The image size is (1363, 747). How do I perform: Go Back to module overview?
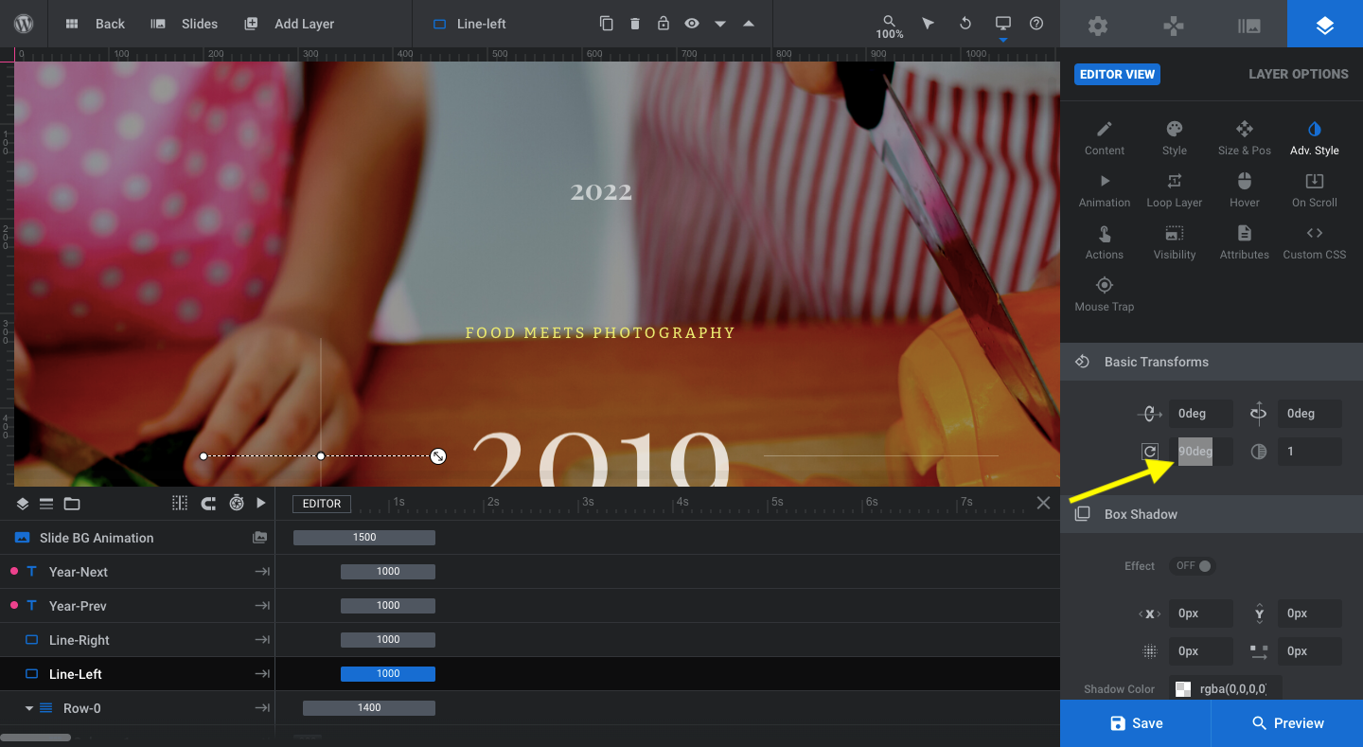pos(95,24)
